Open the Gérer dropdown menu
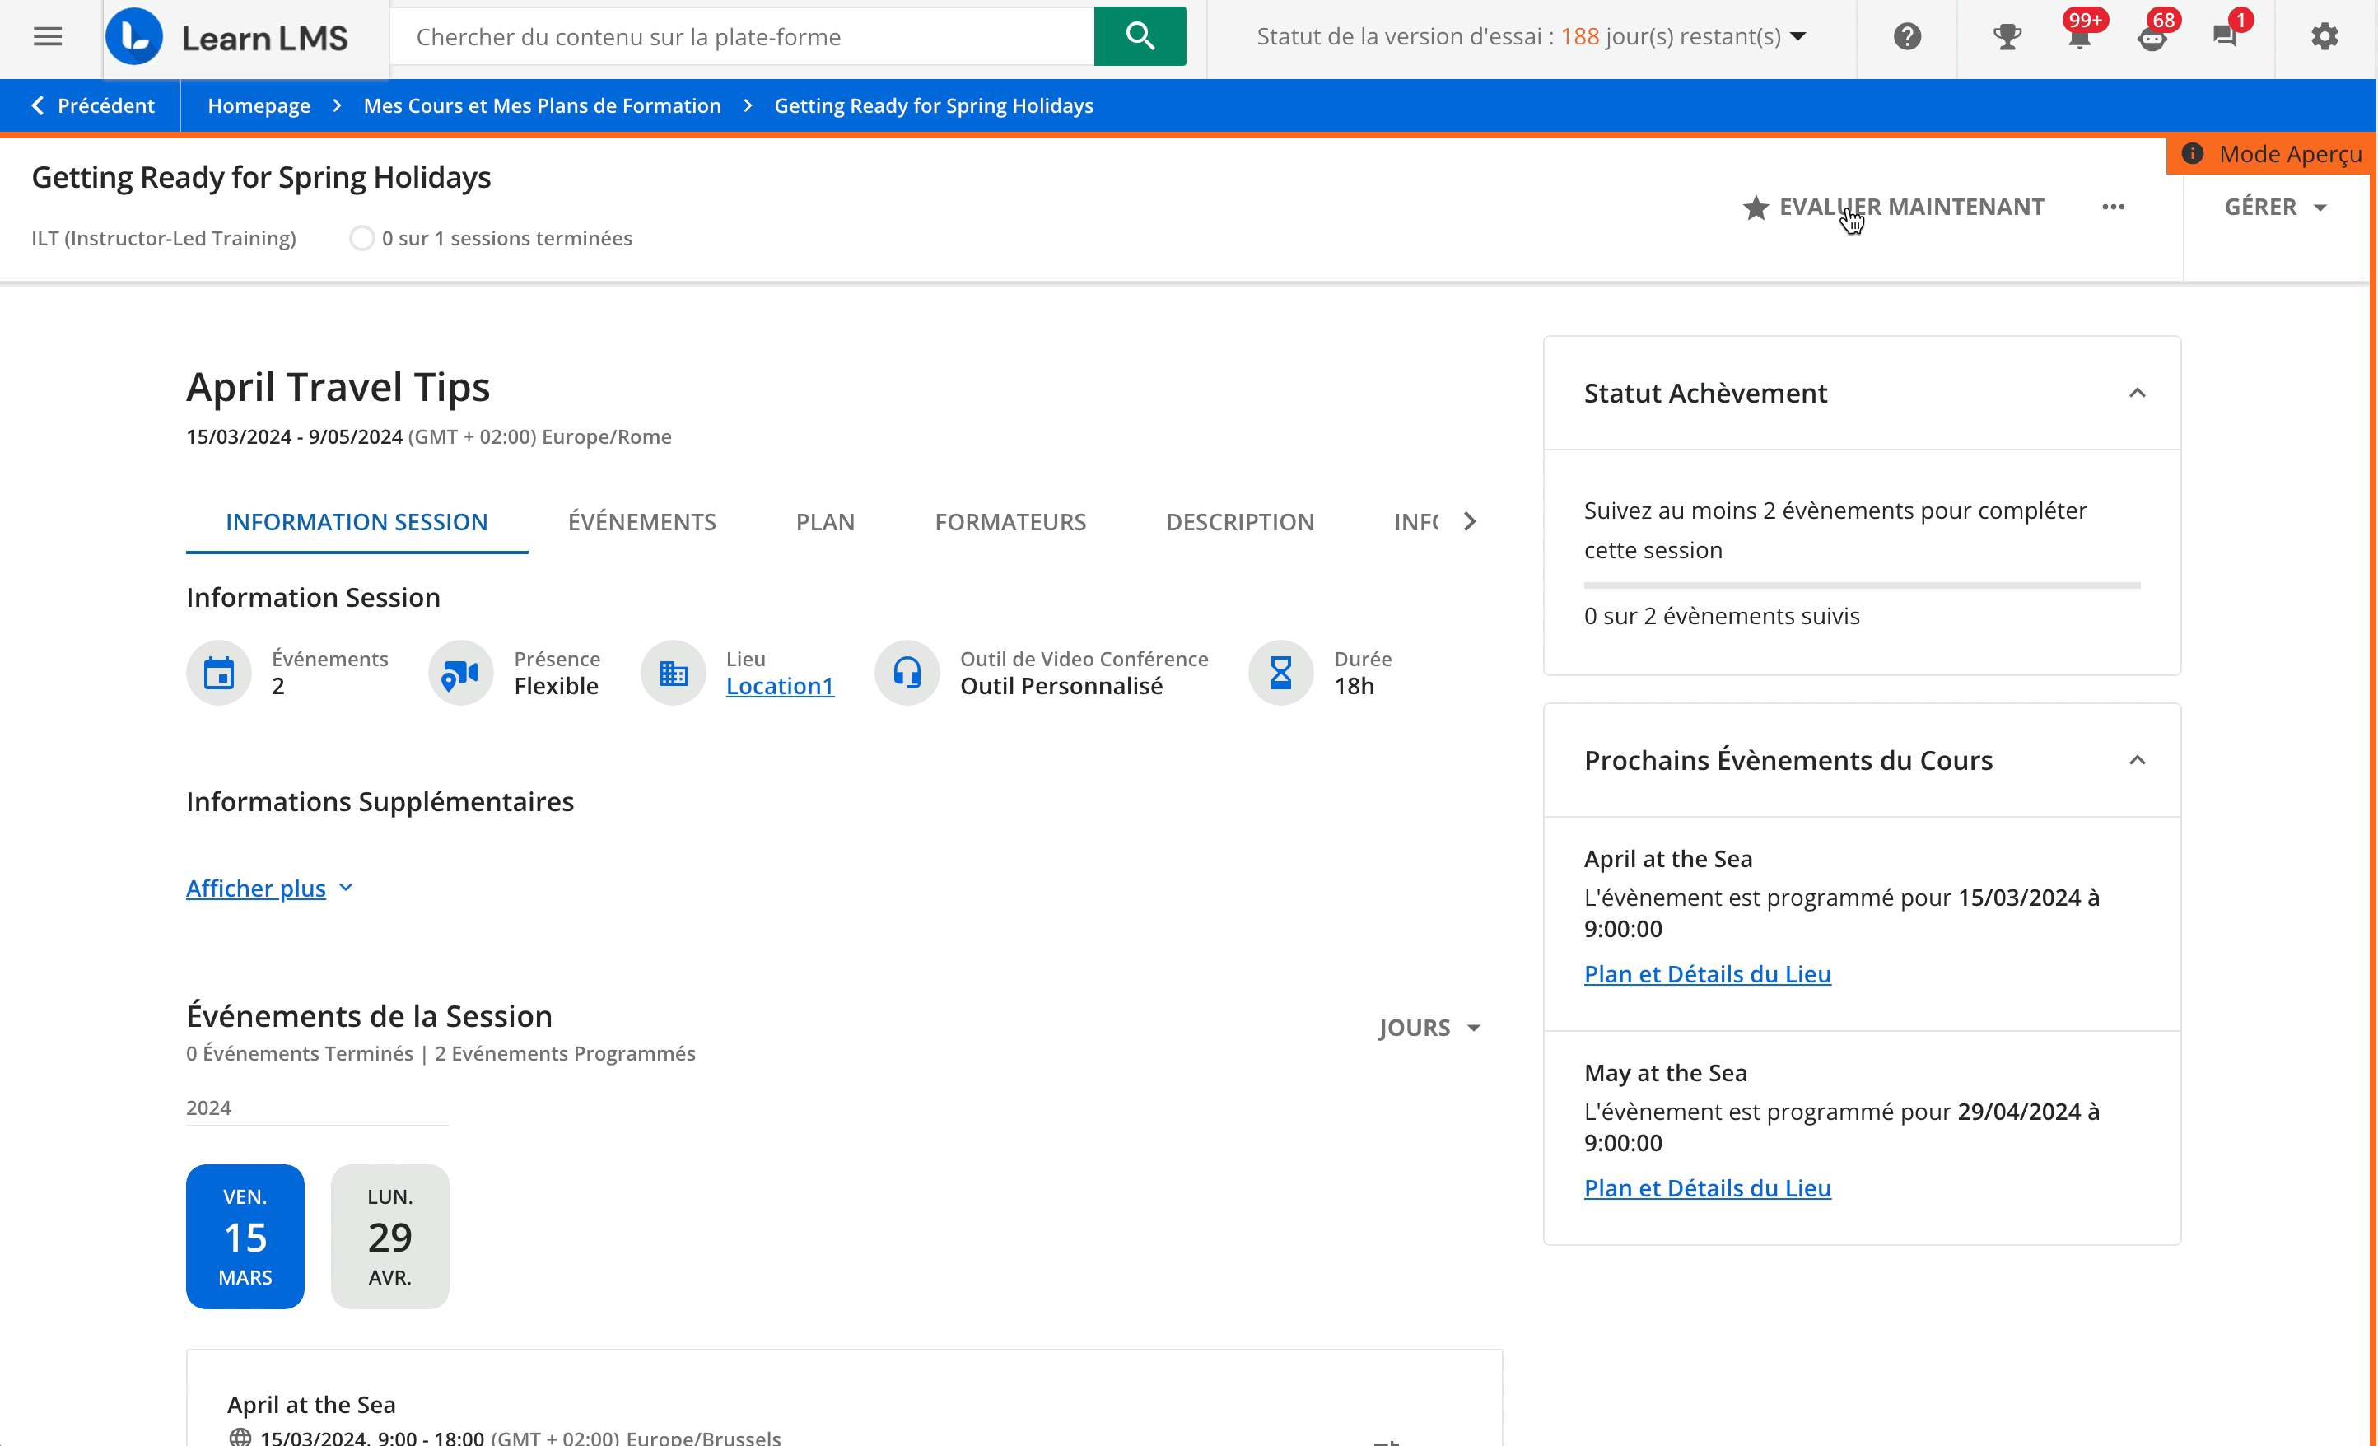Screen dimensions: 2378x1446 (2275, 207)
